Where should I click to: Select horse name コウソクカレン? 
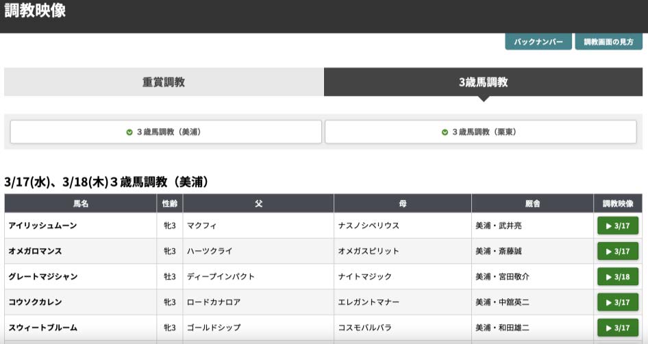point(35,302)
